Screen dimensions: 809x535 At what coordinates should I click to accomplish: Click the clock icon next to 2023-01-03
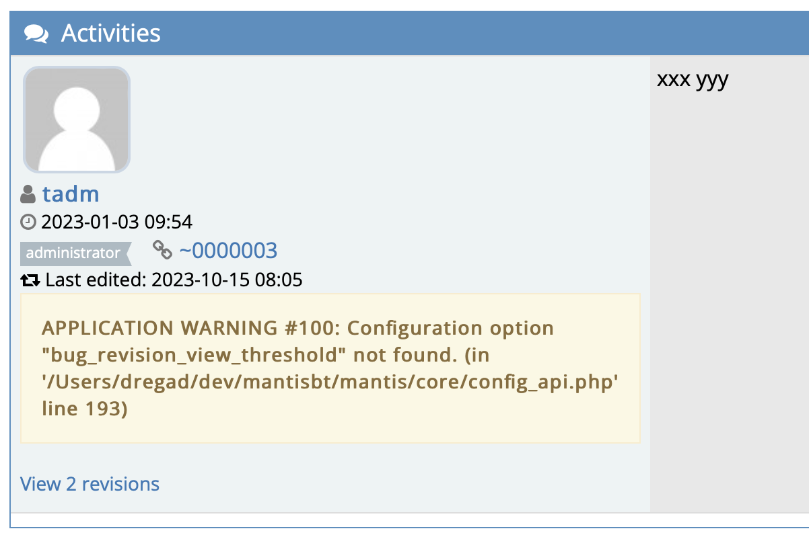point(28,222)
